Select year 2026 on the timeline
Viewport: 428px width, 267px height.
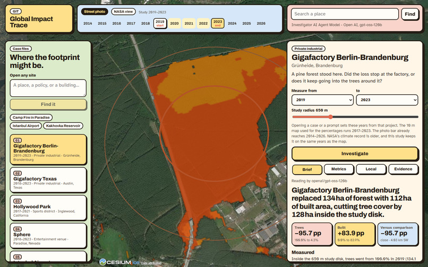(261, 23)
